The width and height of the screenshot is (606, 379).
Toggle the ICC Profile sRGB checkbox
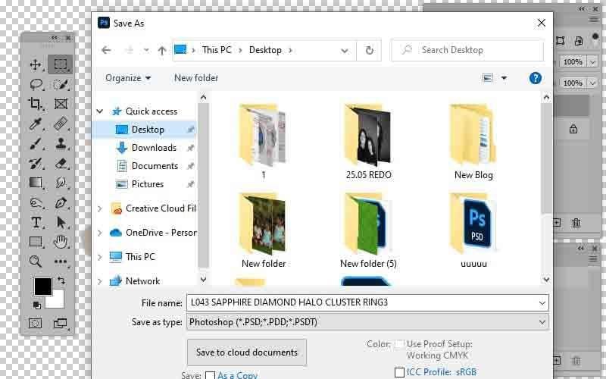[400, 372]
